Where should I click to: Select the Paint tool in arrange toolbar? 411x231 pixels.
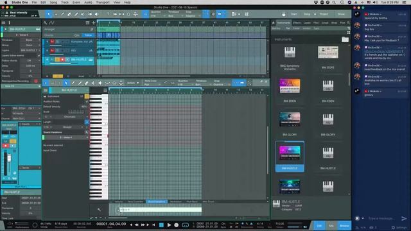(x=76, y=14)
